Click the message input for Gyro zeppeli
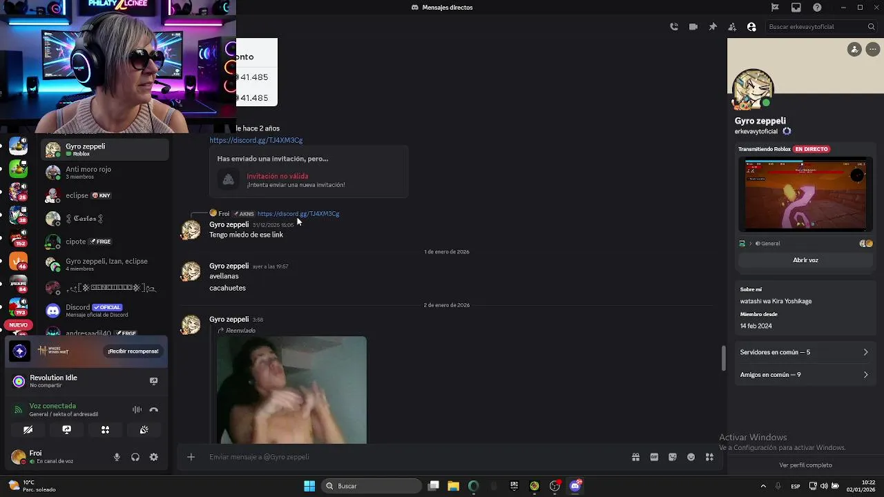884x497 pixels. [414, 457]
